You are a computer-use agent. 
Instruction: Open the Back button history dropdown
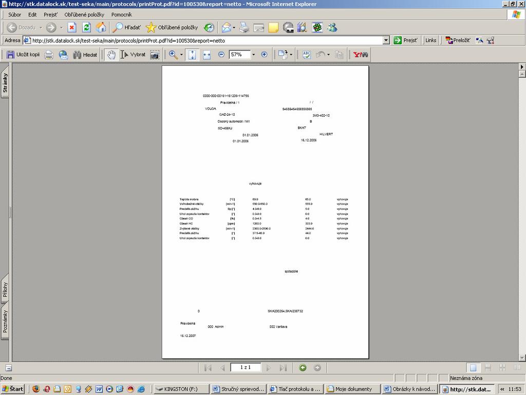[x=41, y=28]
